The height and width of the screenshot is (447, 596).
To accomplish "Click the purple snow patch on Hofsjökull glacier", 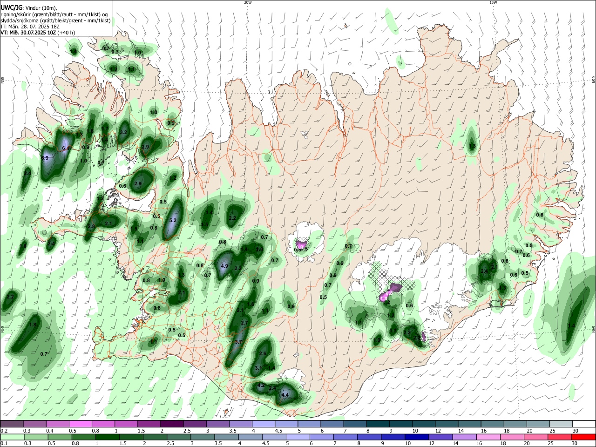I will pyautogui.click(x=301, y=244).
